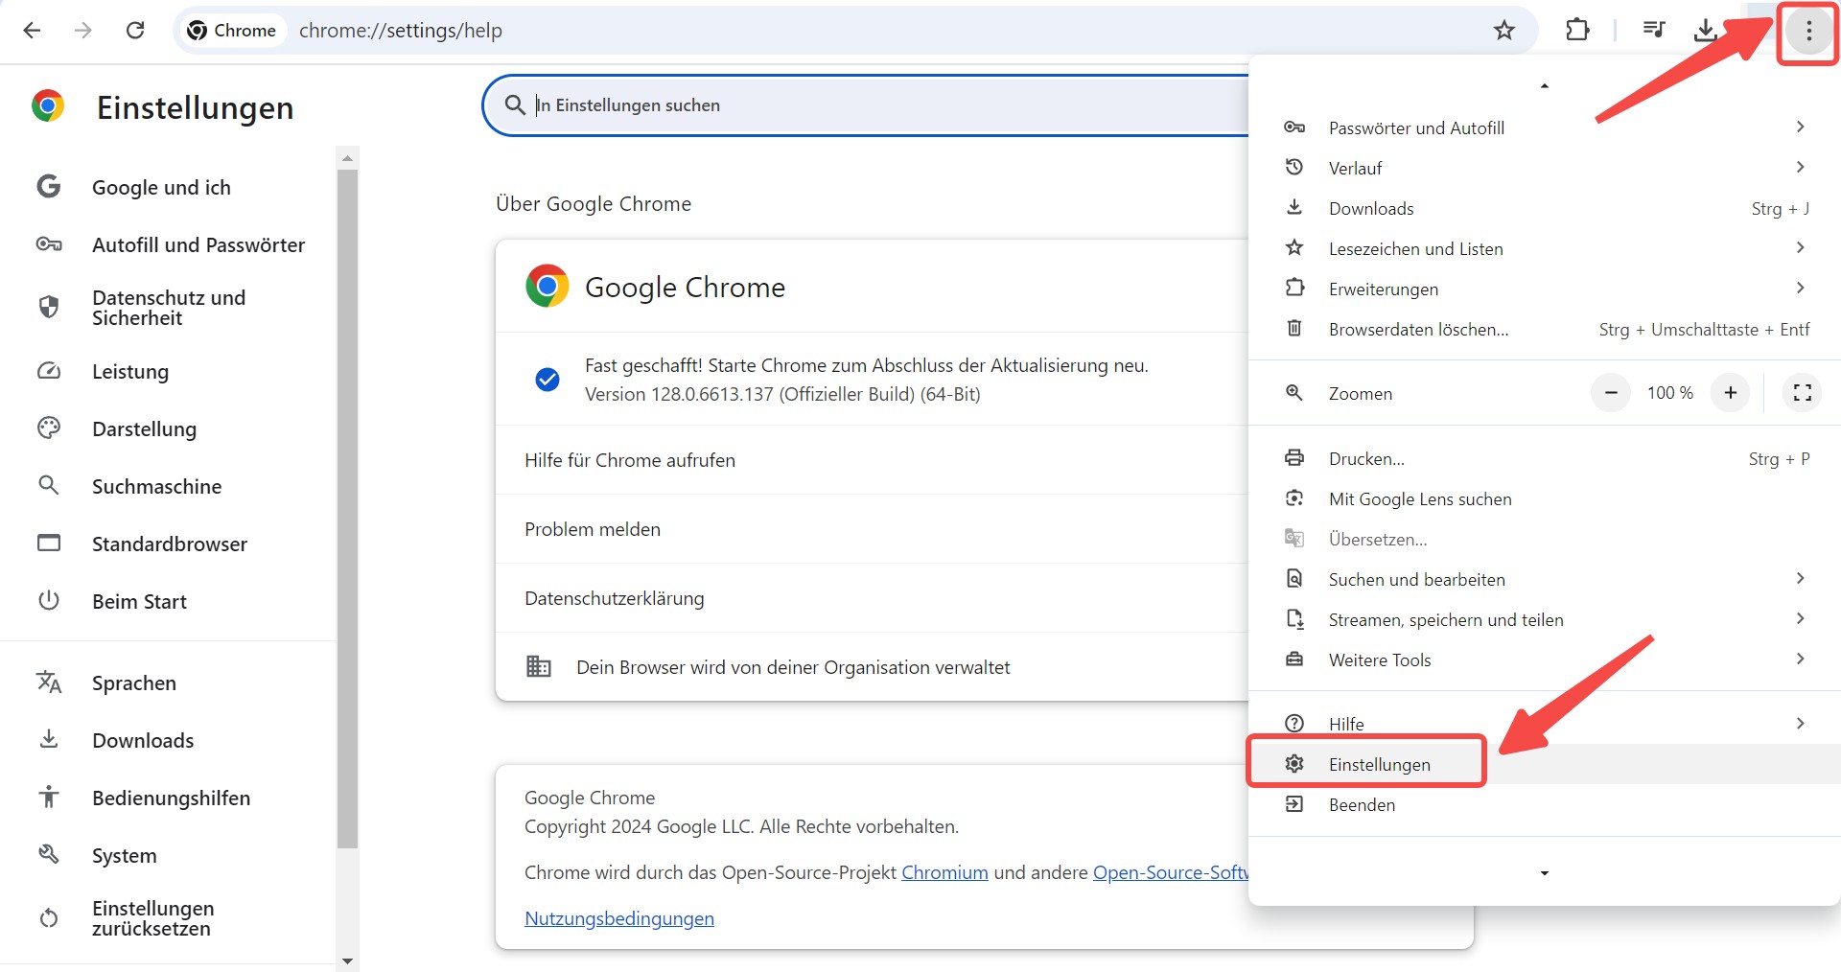Screen dimensions: 1841x972
Task: Expand the 'Hilfe' submenu
Action: pyautogui.click(x=1544, y=724)
